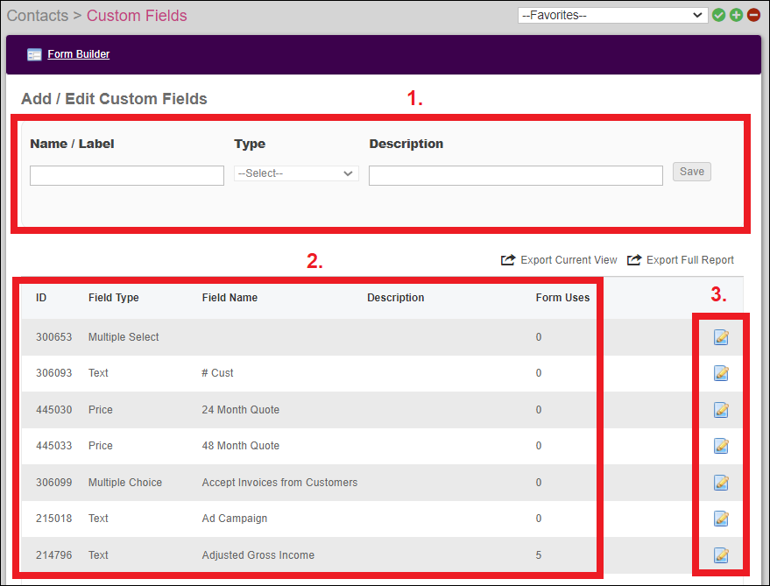This screenshot has width=770, height=586.
Task: Go to Contacts in the breadcrumb
Action: tap(39, 16)
